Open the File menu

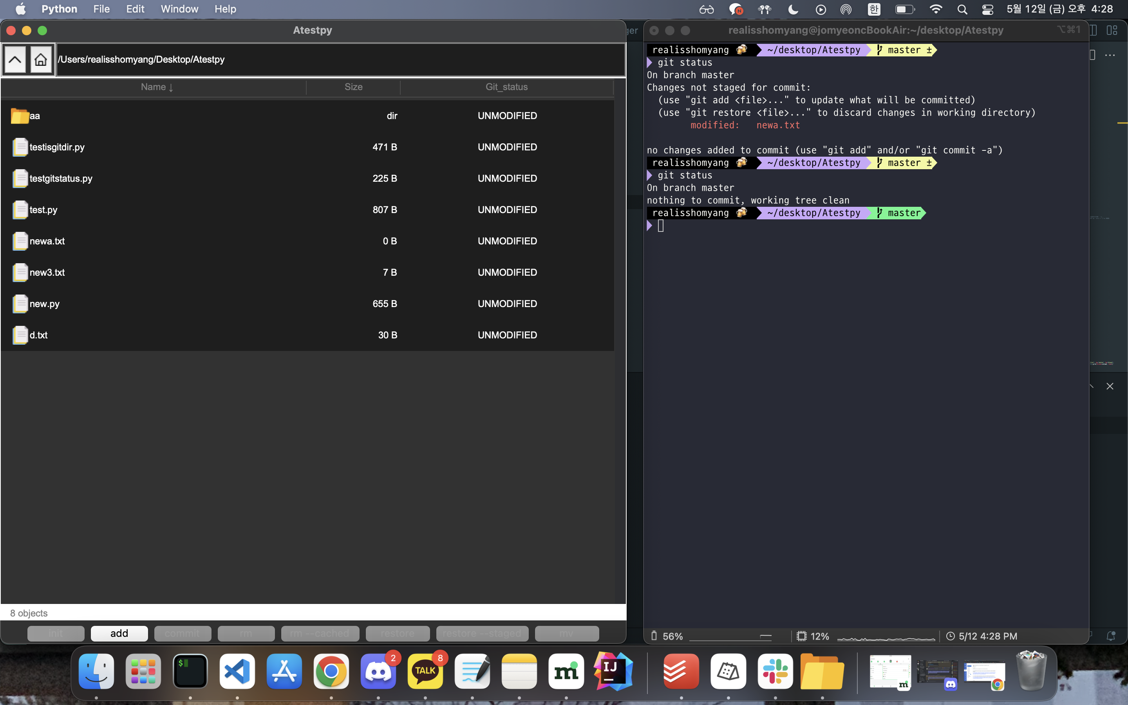(x=101, y=9)
